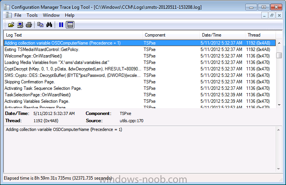Click the Open log file icon
The height and width of the screenshot is (185, 286).
[x=11, y=25]
